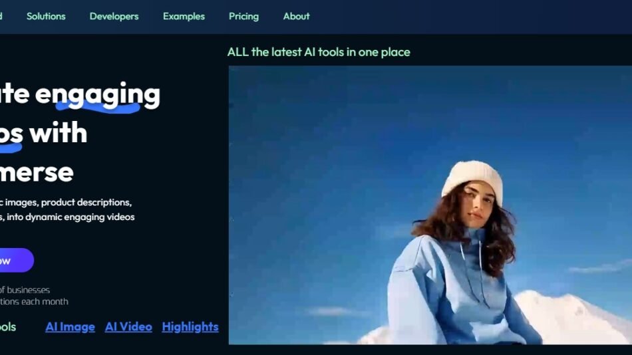View the Pricing page
This screenshot has height=355, width=632.
(x=243, y=16)
